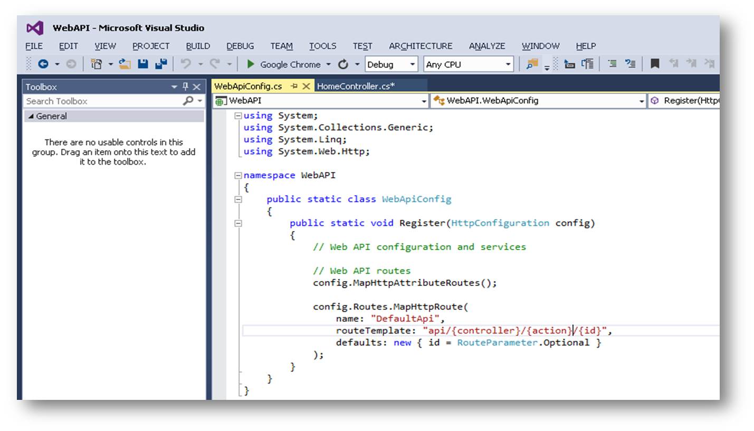
Task: Open the HELP menu
Action: pos(586,46)
